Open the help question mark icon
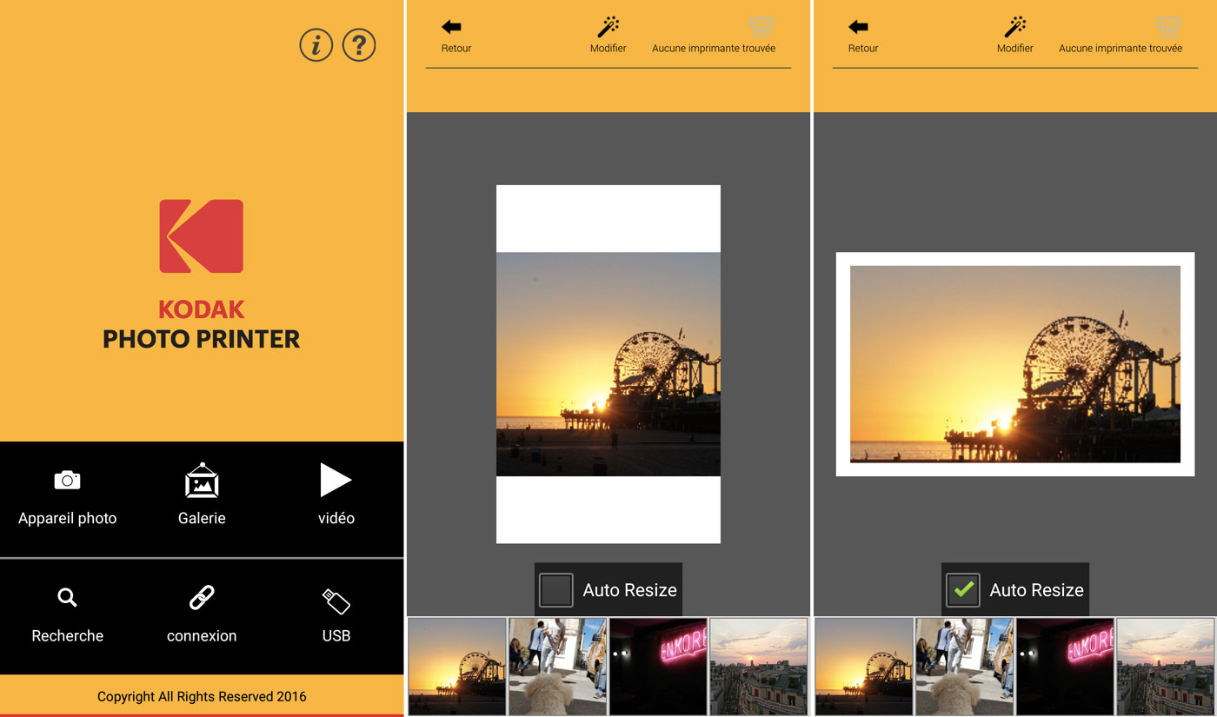Viewport: 1217px width, 717px height. coord(358,44)
